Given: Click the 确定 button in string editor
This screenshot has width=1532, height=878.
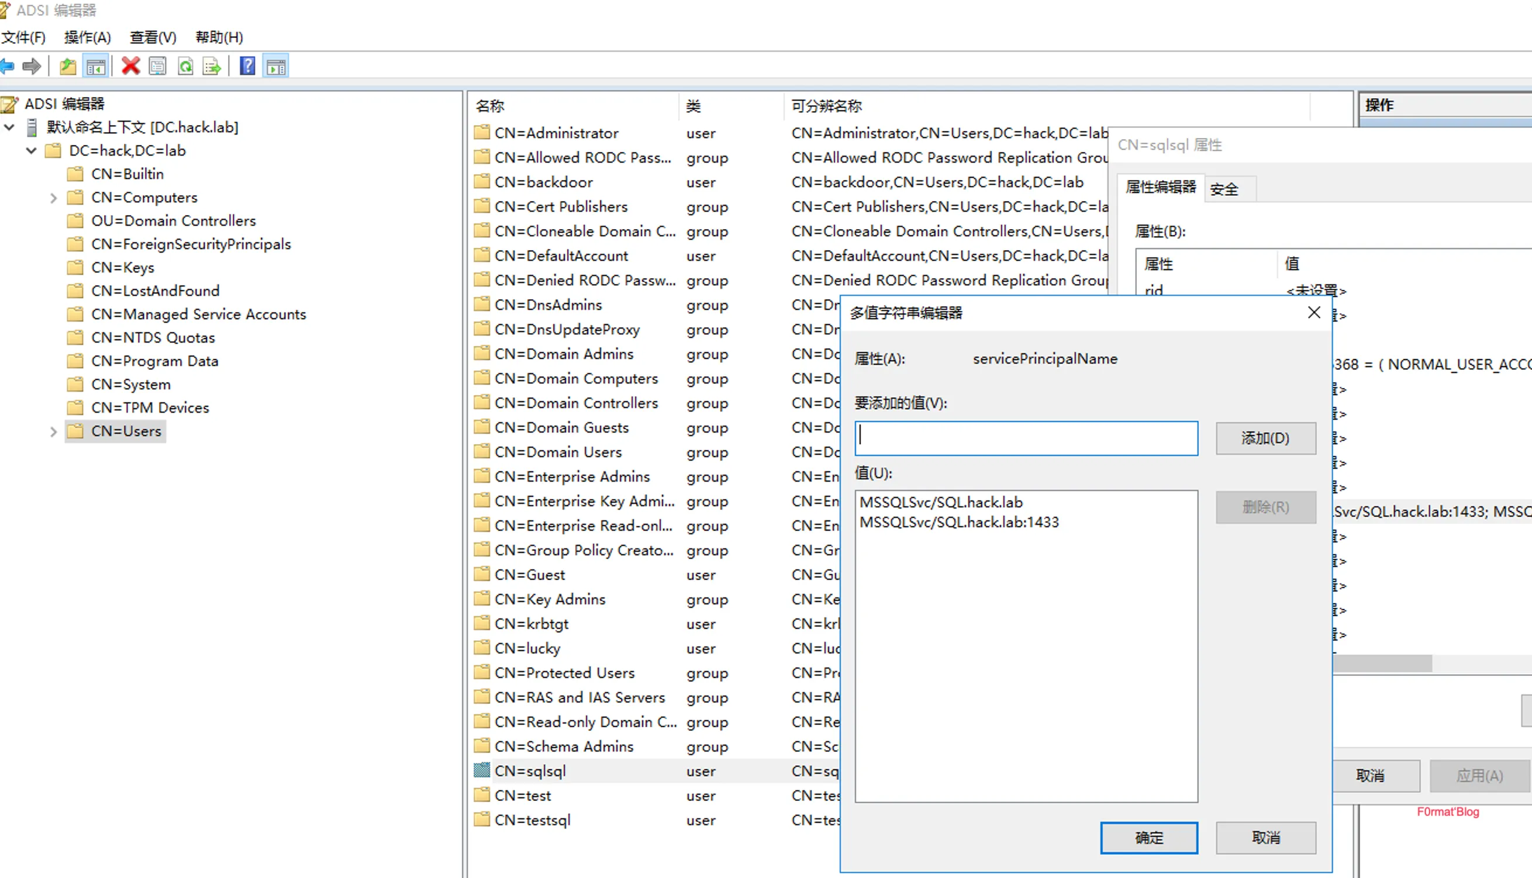Looking at the screenshot, I should (1148, 838).
